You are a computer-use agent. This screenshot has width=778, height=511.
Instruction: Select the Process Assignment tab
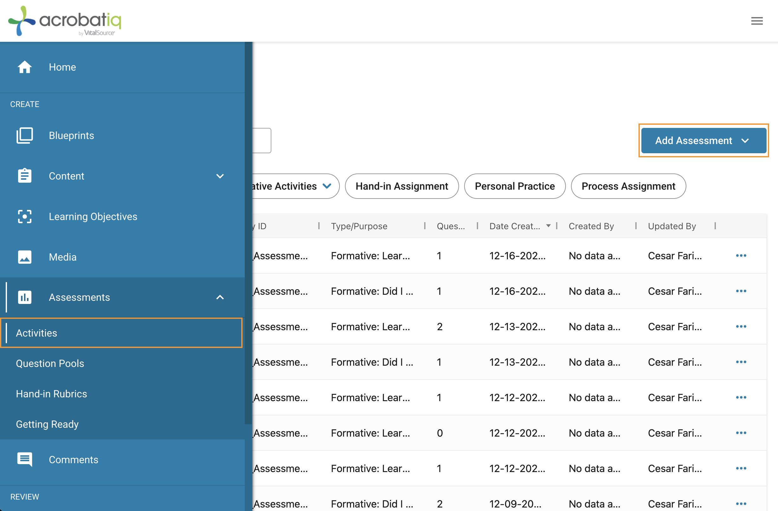[x=628, y=185]
